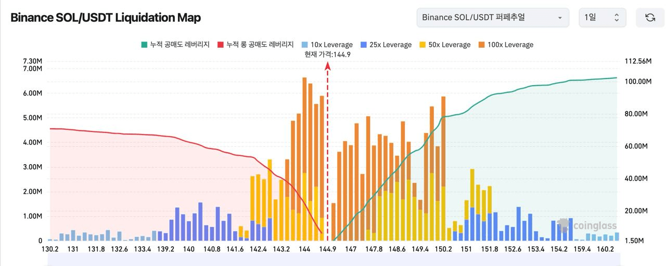This screenshot has width=666, height=266.
Task: Click the 144.9 x-axis price label
Action: click(328, 249)
